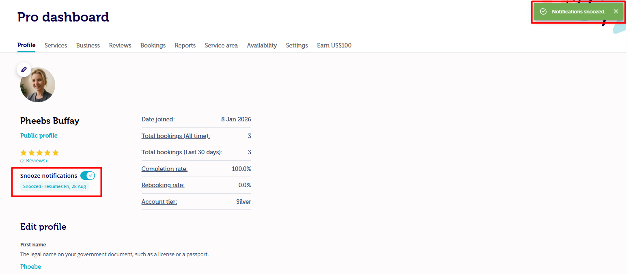
Task: Go to the Business tab
Action: (88, 45)
